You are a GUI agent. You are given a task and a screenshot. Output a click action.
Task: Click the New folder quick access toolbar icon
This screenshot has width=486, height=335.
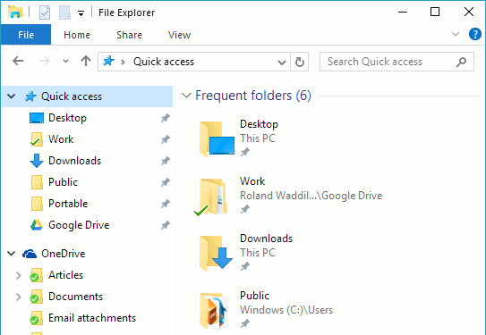(64, 13)
